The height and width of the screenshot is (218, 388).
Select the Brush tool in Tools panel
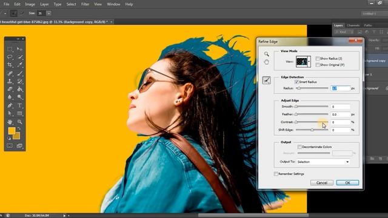[19, 73]
